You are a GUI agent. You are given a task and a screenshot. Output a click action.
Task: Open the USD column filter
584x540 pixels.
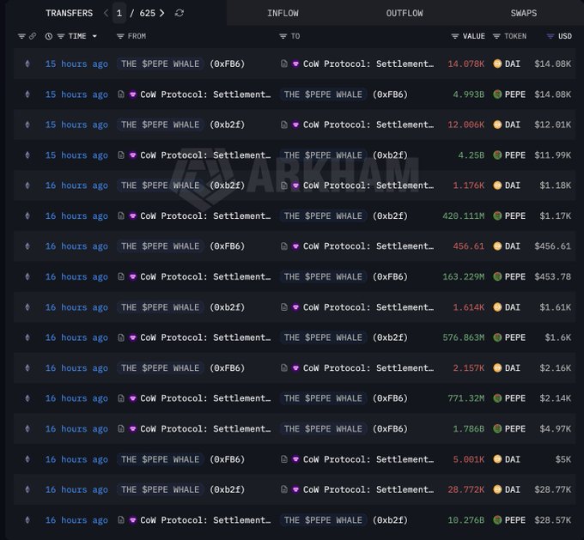pos(551,36)
